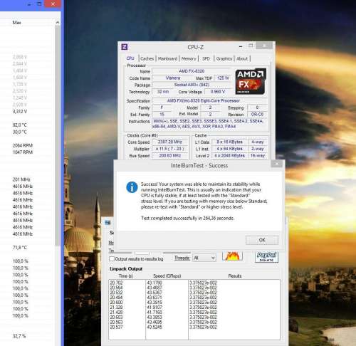This screenshot has height=346, width=356.
Task: Click OK in the IntelBurnTest success dialog
Action: click(262, 240)
